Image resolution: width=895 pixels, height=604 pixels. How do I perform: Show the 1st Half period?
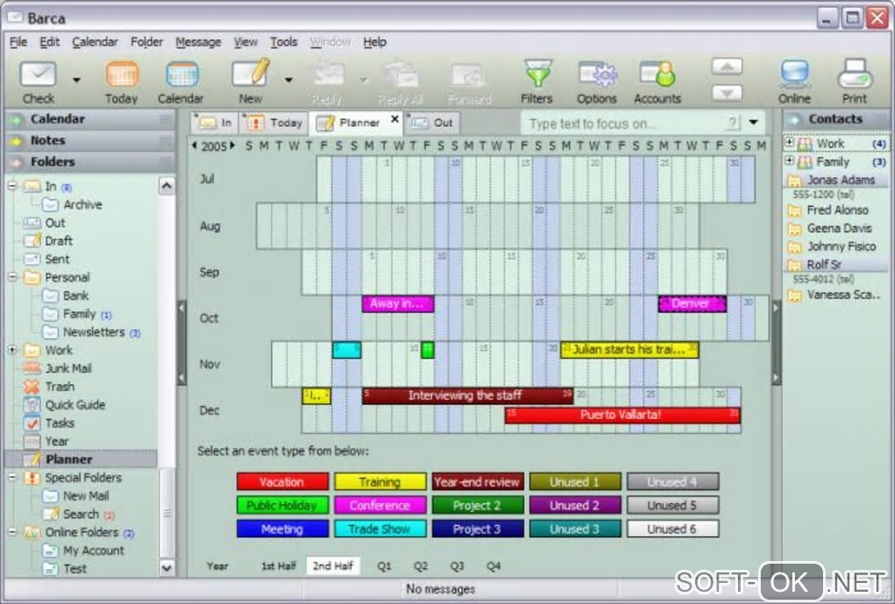[278, 565]
